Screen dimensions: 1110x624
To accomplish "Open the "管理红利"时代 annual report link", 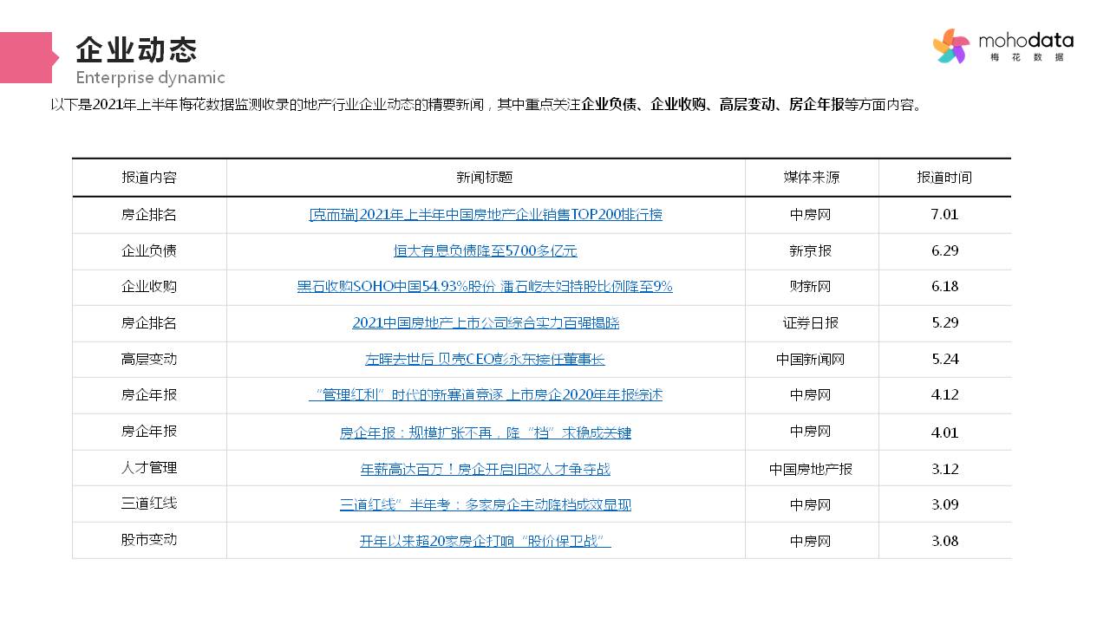I will [486, 394].
